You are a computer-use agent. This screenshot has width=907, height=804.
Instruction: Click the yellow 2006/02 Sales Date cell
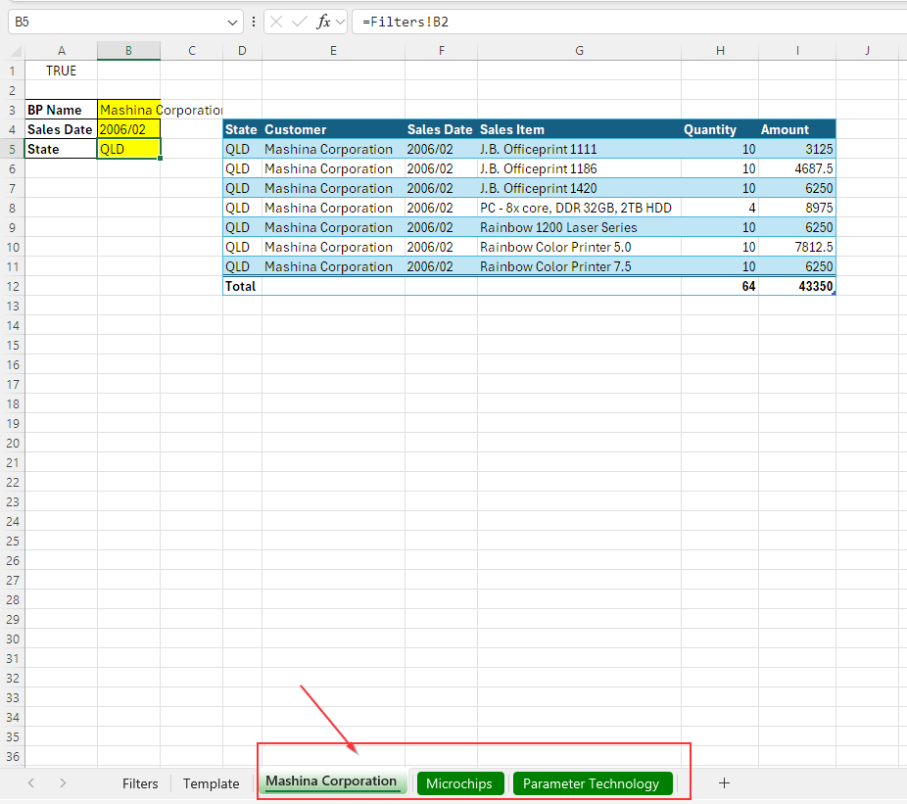tap(129, 129)
